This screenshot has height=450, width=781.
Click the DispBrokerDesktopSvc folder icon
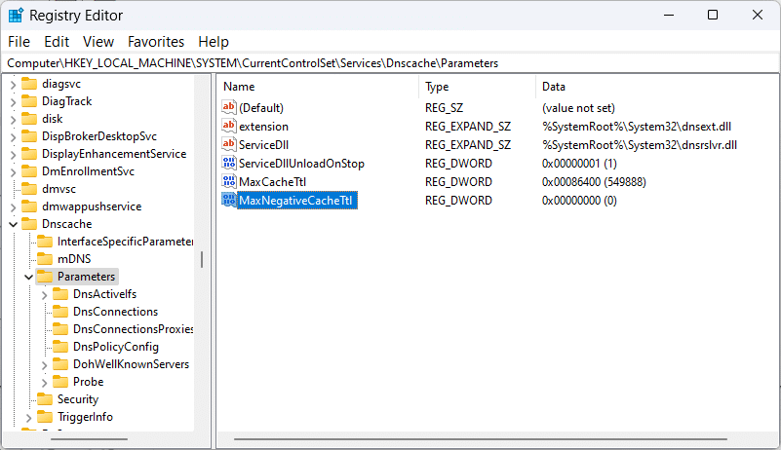click(29, 136)
